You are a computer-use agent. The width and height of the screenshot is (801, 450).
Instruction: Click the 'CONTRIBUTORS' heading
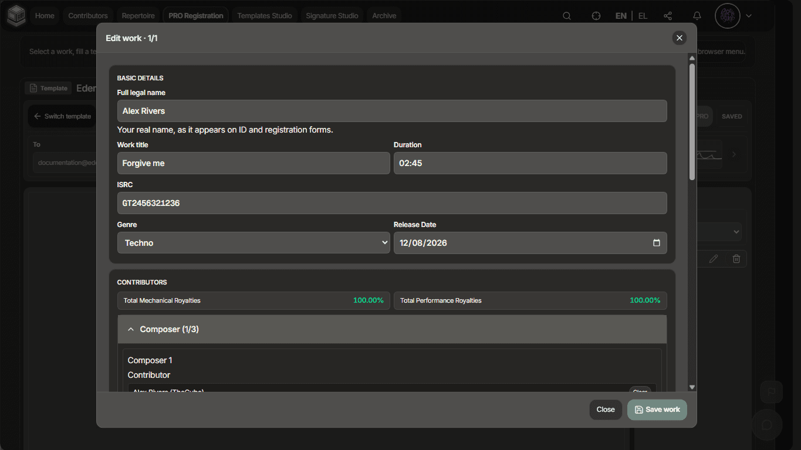tap(142, 282)
